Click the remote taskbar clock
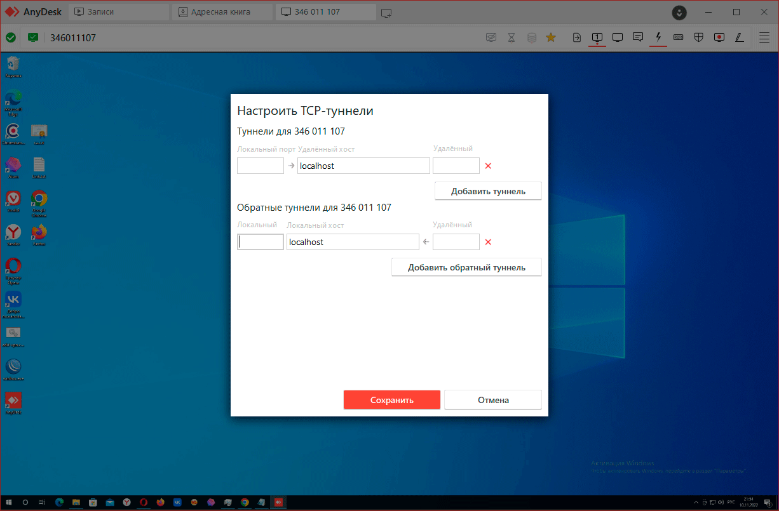Image resolution: width=779 pixels, height=511 pixels. [x=747, y=502]
